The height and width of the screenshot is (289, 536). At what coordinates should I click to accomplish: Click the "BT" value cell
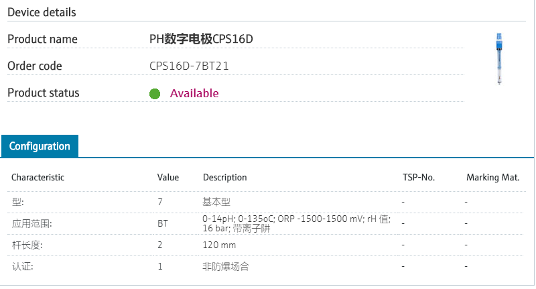[x=163, y=223]
